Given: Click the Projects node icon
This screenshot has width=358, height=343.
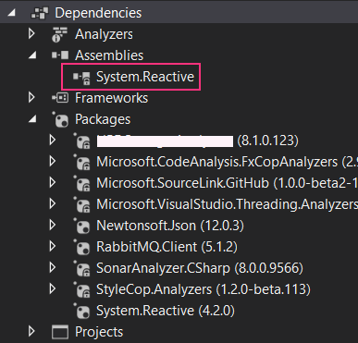Looking at the screenshot, I should tap(60, 332).
